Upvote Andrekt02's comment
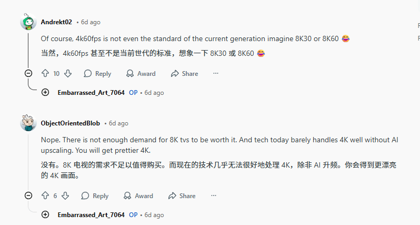420x225 pixels. coord(45,74)
